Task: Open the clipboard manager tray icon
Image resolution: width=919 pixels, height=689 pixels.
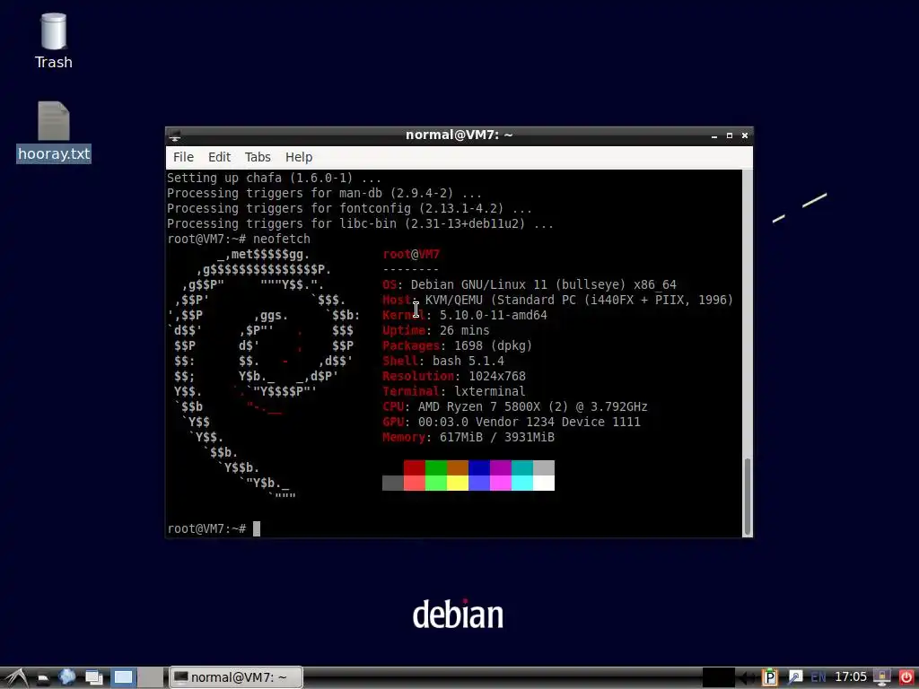Action: 769,677
